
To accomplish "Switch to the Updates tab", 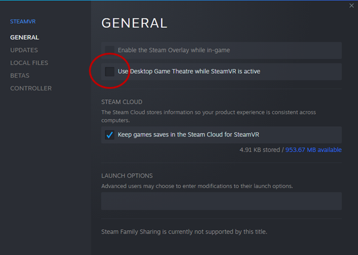I will pyautogui.click(x=24, y=50).
